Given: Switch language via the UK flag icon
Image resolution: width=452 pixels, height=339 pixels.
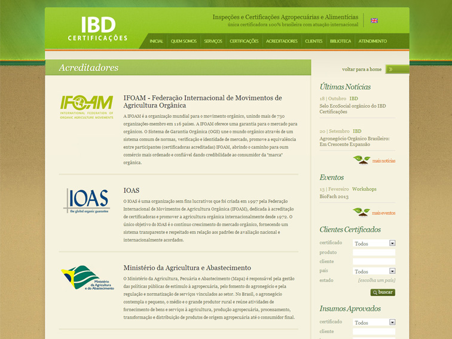Looking at the screenshot, I should coord(374,20).
